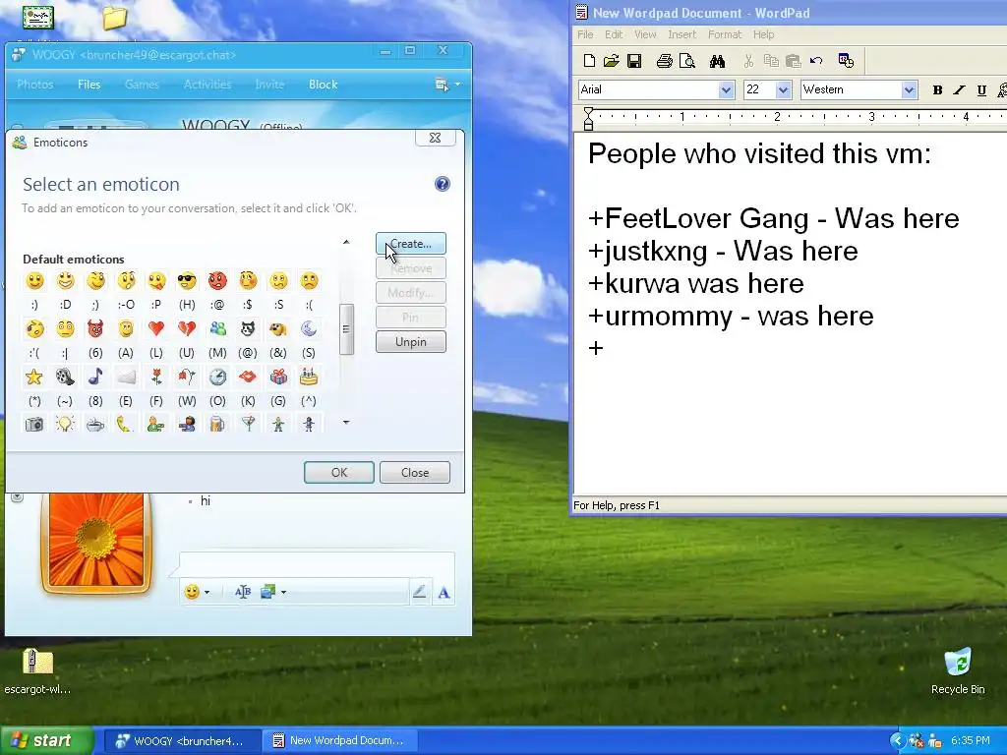Select escargot-wl zip file on desktop

[37, 670]
